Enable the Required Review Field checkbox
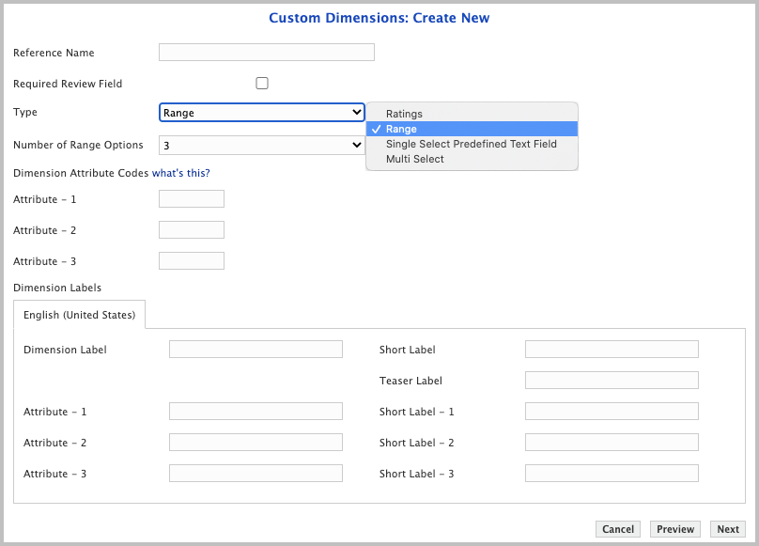Screen dimensions: 759x546 coord(262,83)
